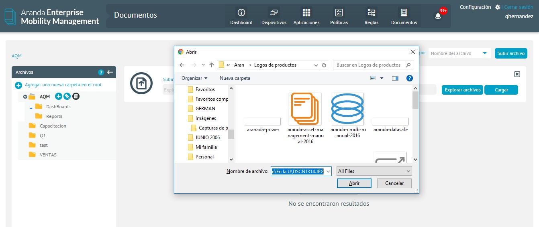Select Favoritos in the dialog folder tree
This screenshot has height=227, width=539.
(x=205, y=89)
